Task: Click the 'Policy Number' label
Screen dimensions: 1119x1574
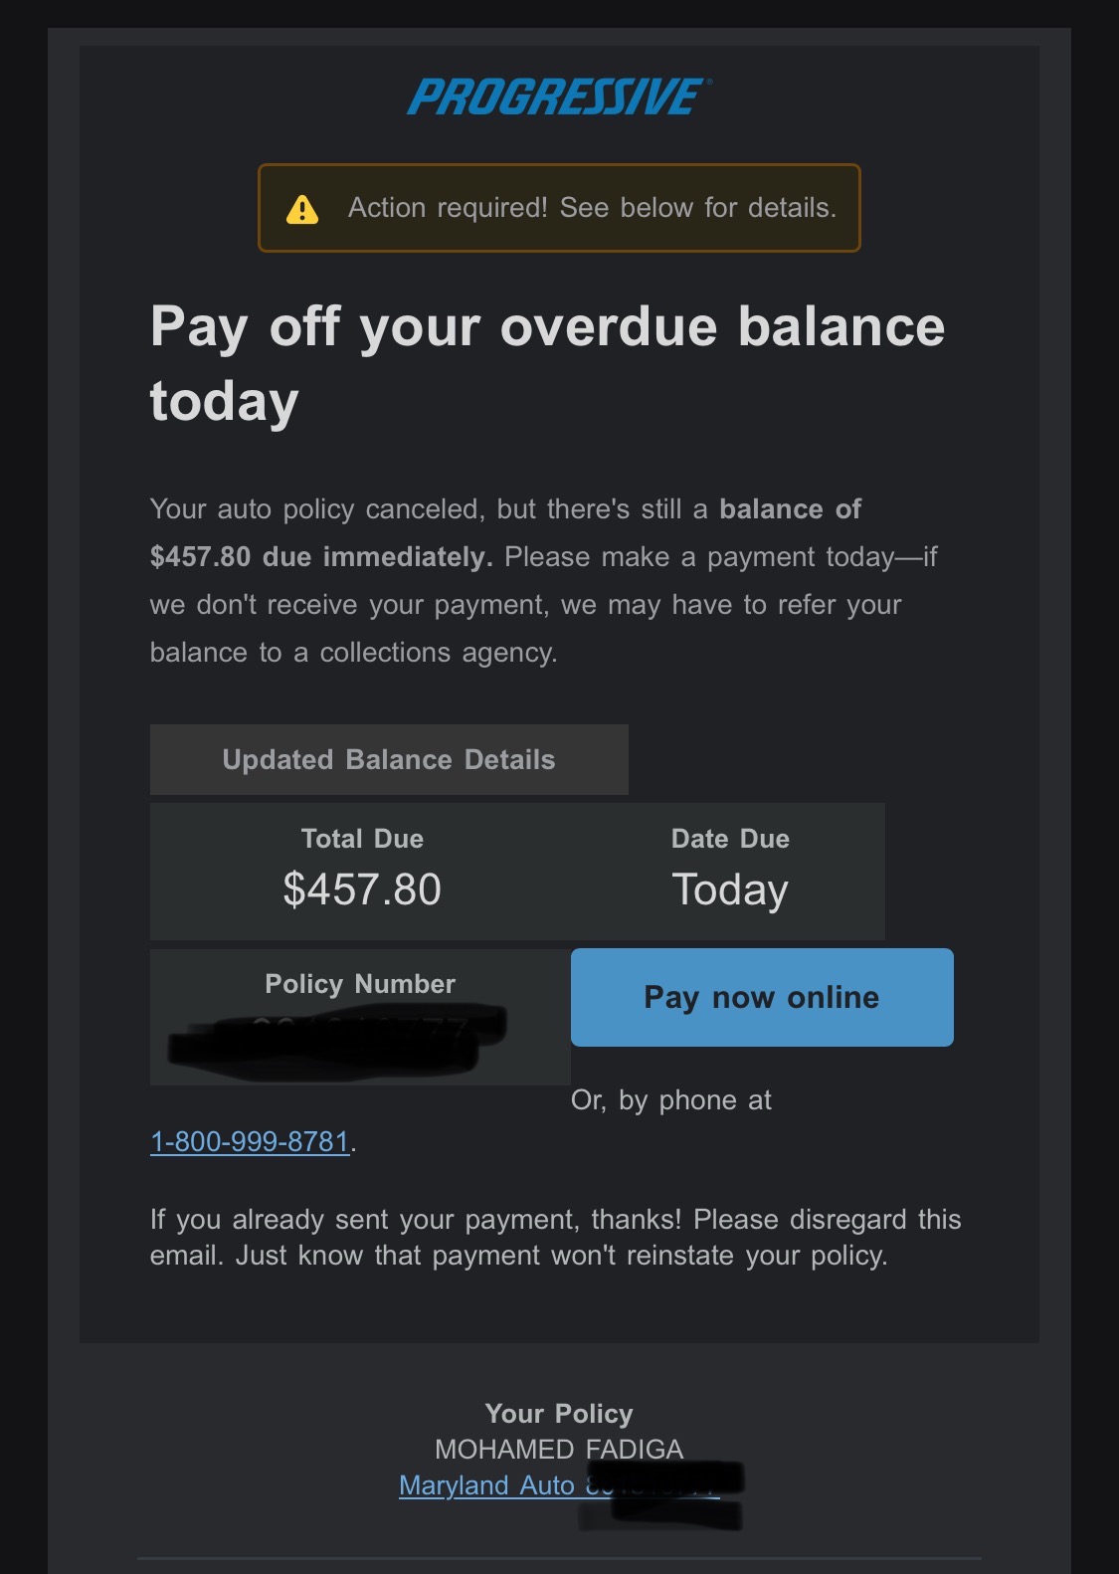Action: [x=360, y=984]
